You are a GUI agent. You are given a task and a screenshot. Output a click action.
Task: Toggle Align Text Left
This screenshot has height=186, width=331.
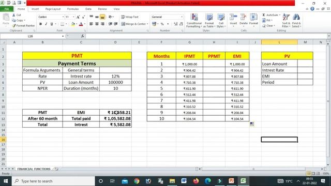click(x=91, y=24)
